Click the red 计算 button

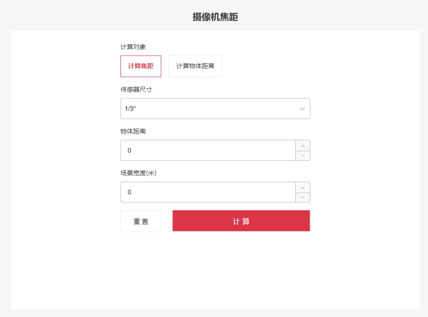click(x=241, y=221)
